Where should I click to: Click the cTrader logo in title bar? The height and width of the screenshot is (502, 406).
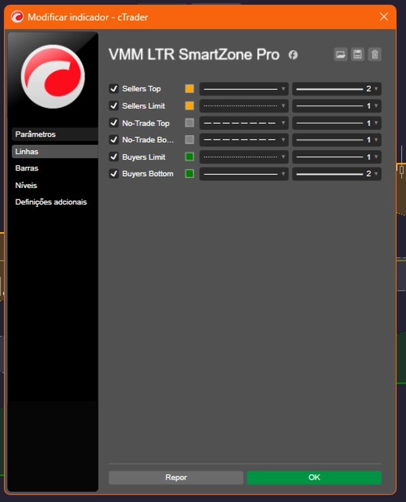18,17
